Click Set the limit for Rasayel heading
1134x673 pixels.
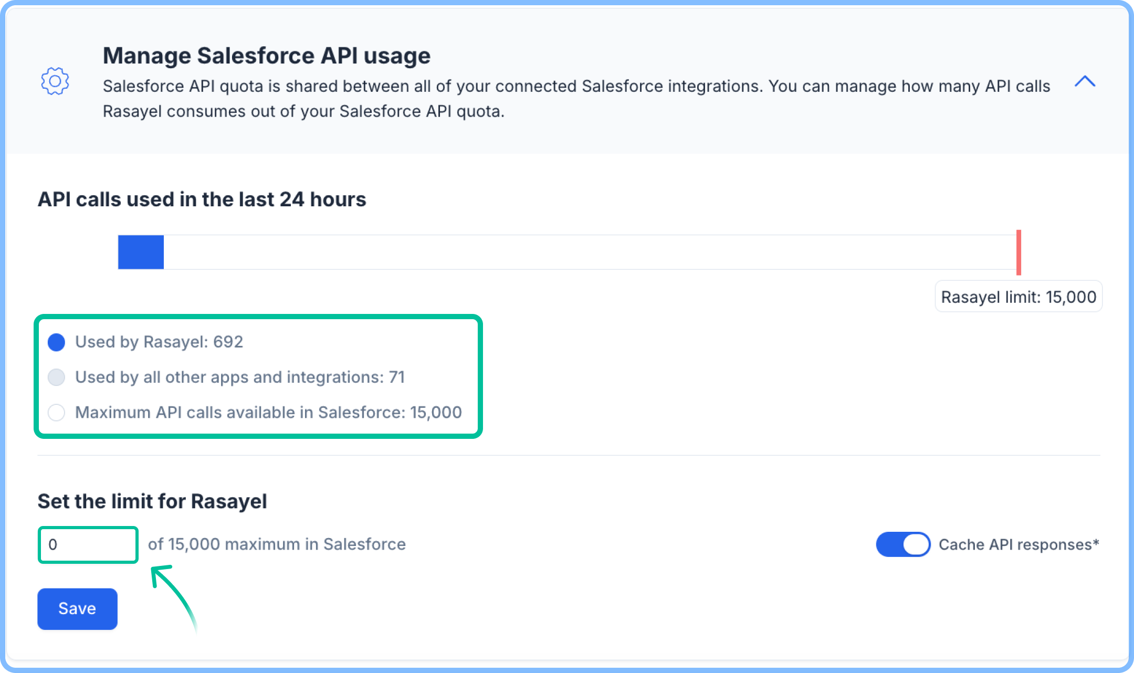point(152,501)
